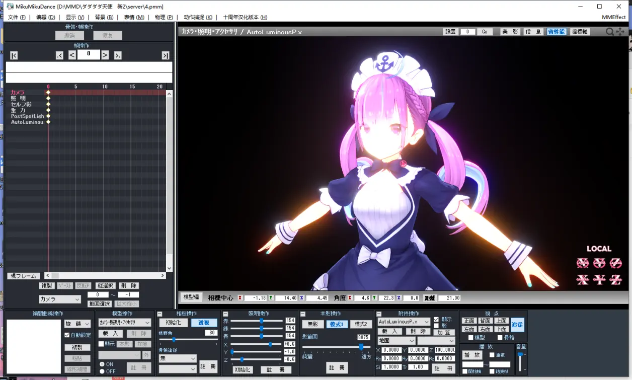Image resolution: width=632 pixels, height=380 pixels.
Task: Open the empty dropdown below 無
Action: 178,369
